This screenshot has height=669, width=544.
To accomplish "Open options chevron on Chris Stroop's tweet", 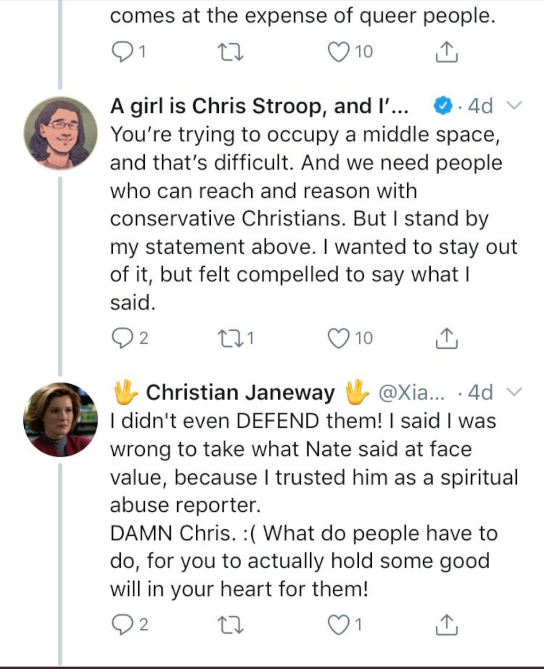I will (x=514, y=106).
